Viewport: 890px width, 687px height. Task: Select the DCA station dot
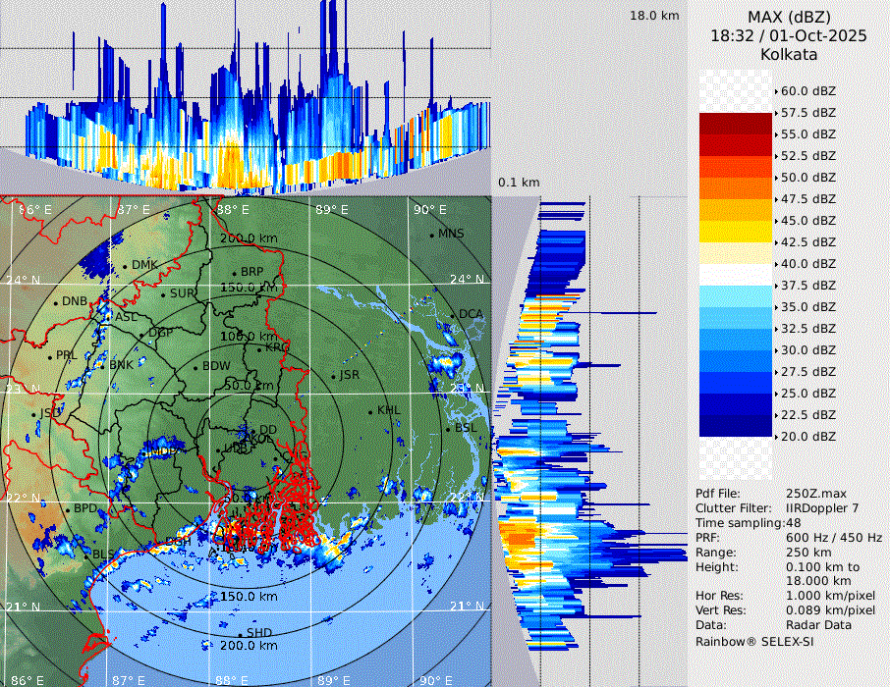[x=454, y=314]
